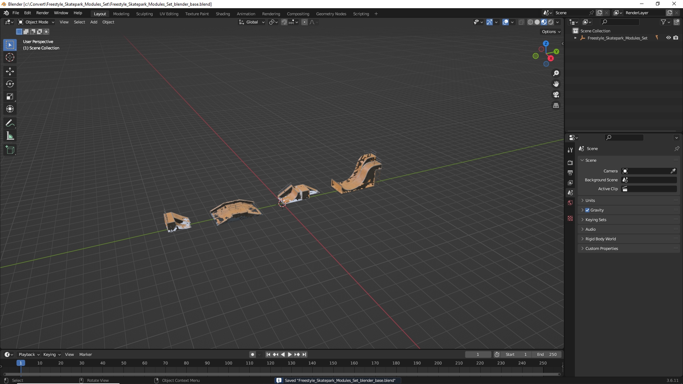Disable Freestyle_Skatepark_Modules_Set in renders camera icon
The height and width of the screenshot is (384, 683).
tap(676, 38)
